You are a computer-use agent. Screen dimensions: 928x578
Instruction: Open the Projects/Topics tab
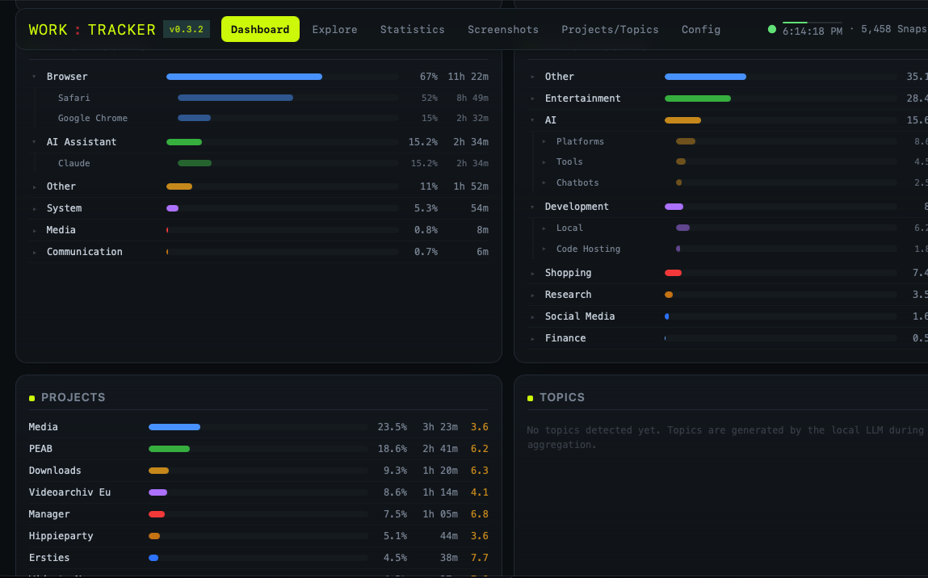610,30
